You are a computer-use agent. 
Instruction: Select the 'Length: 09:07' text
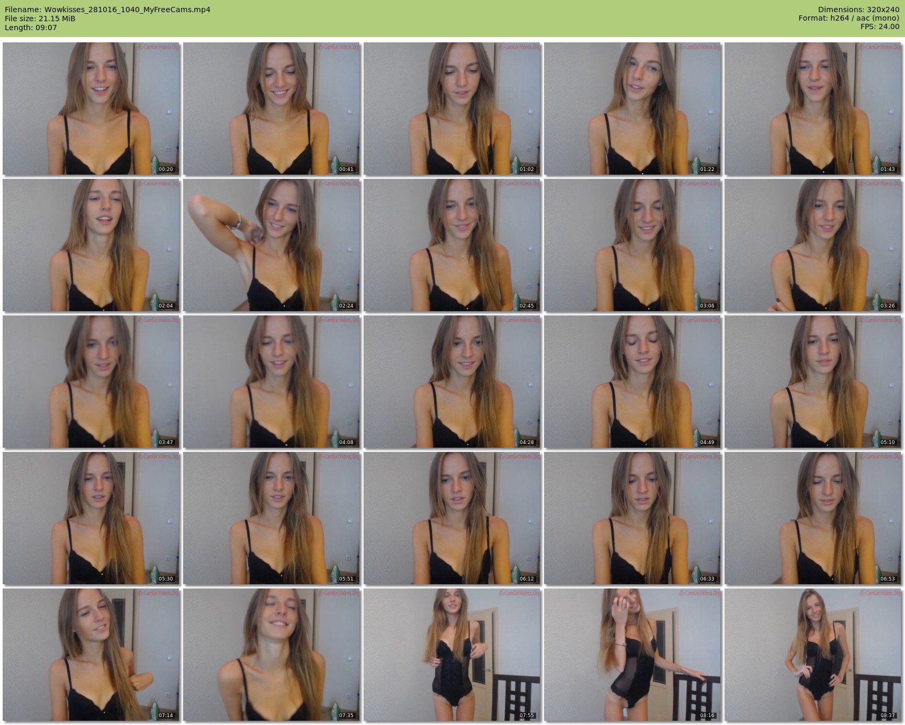31,28
